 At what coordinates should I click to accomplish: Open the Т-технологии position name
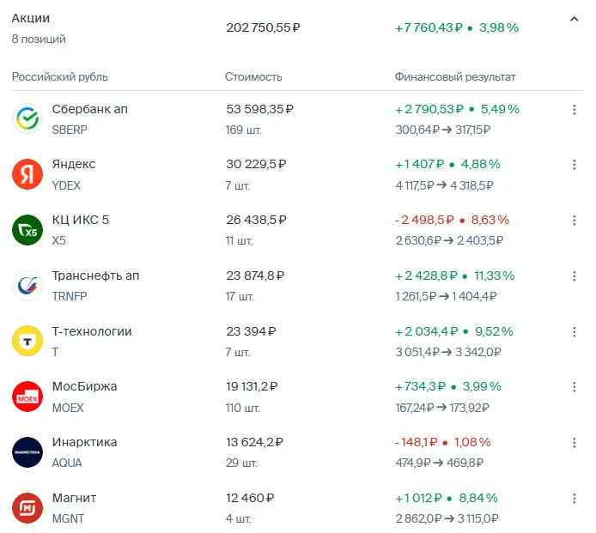point(92,331)
